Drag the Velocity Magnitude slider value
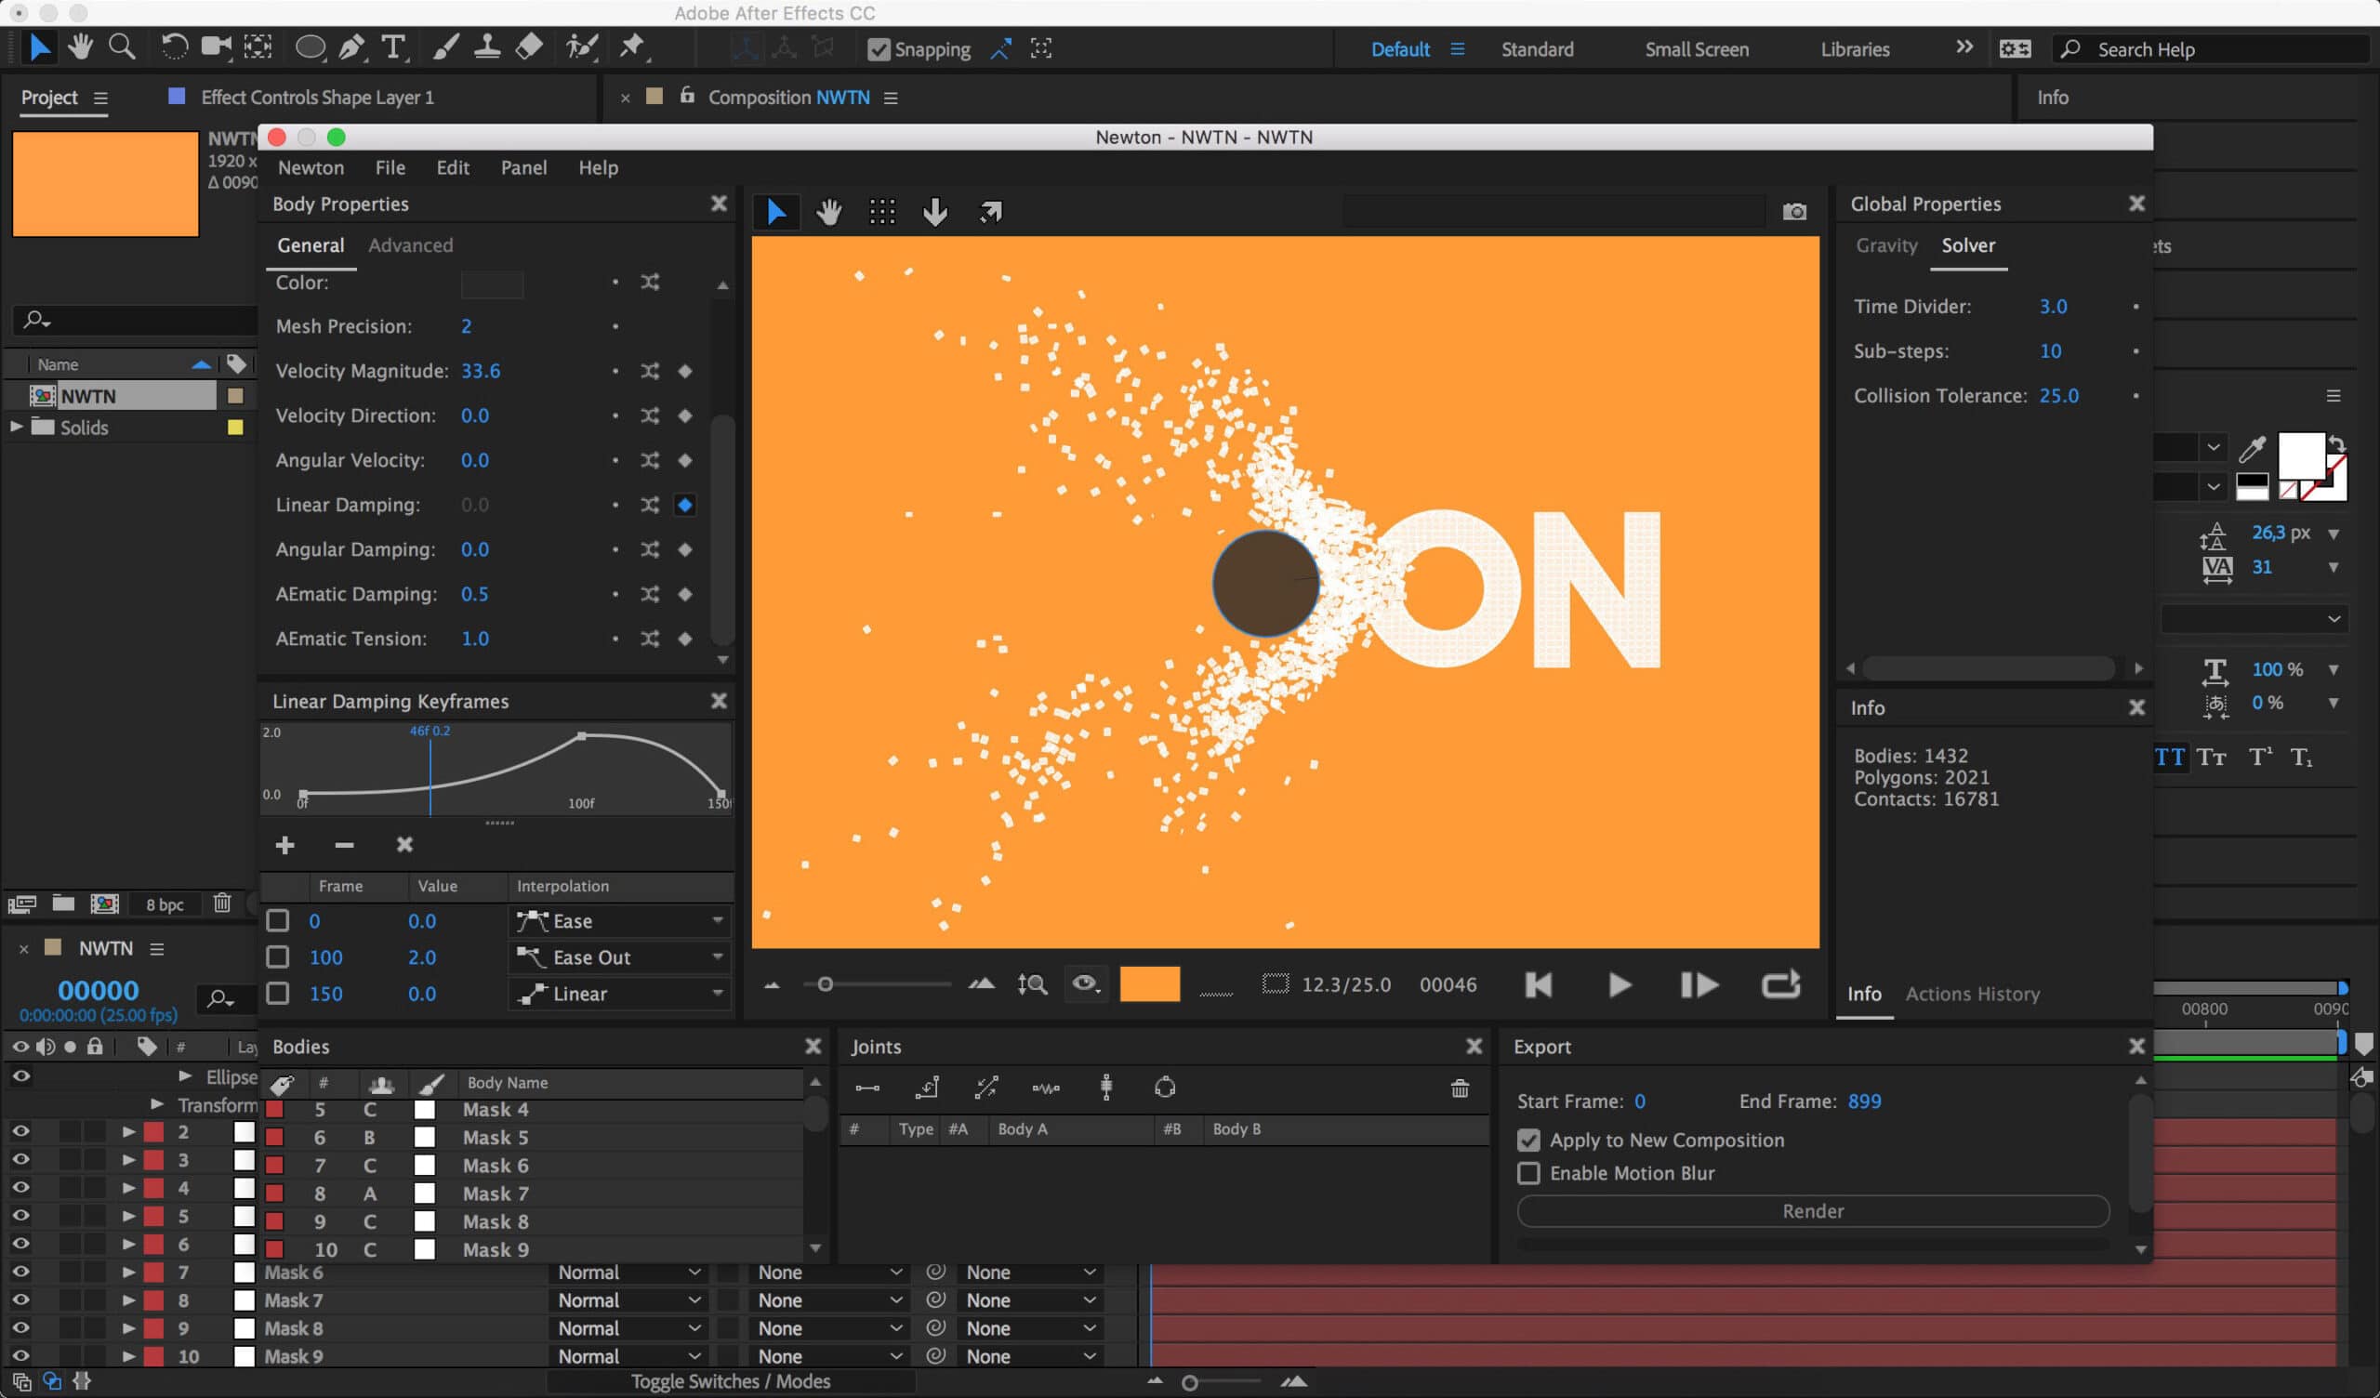Image resolution: width=2380 pixels, height=1398 pixels. (480, 369)
